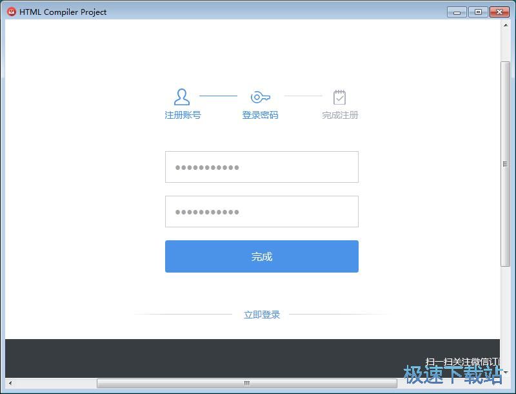Open the 立即登录 link
This screenshot has height=394, width=516.
[x=262, y=315]
